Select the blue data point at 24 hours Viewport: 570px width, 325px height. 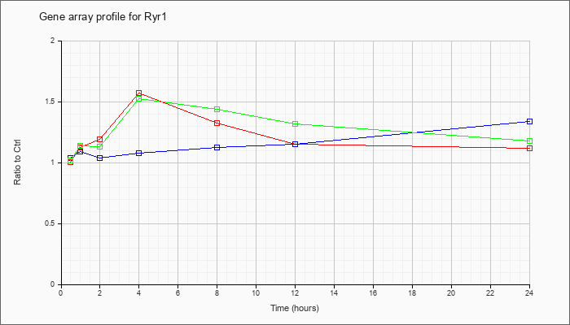[x=529, y=122]
